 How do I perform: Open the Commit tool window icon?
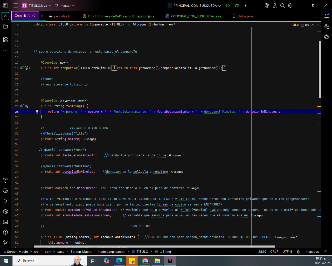pos(5,16)
